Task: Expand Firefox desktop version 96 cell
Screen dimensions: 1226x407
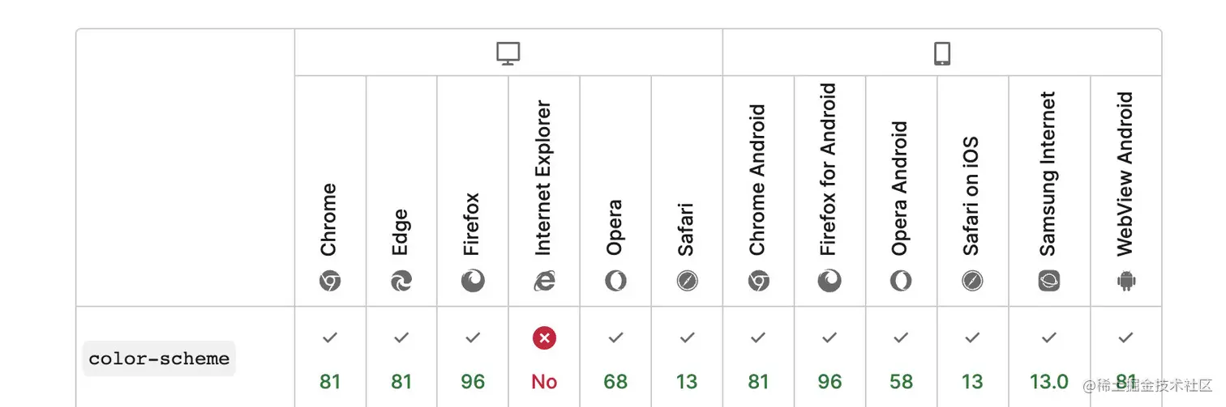Action: [473, 357]
